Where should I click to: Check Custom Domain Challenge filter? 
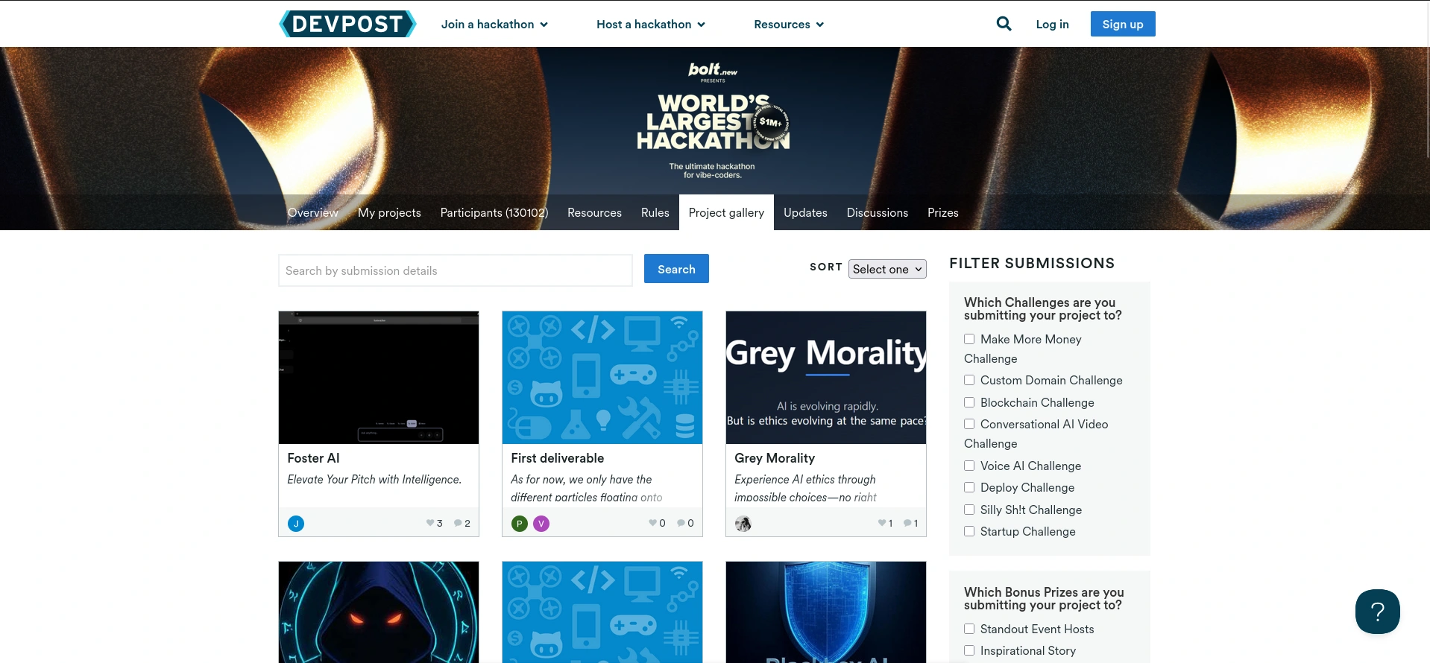[x=969, y=380]
